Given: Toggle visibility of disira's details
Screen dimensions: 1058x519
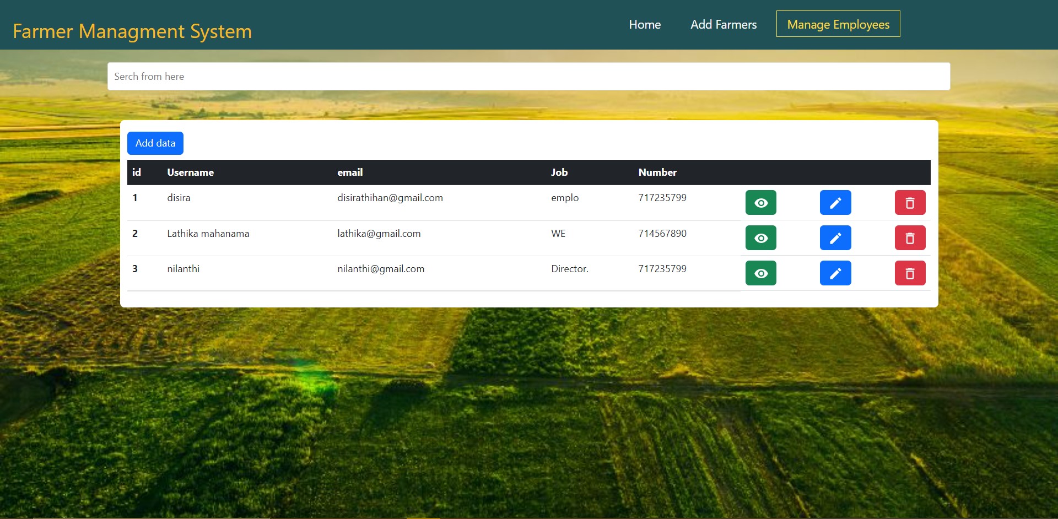Looking at the screenshot, I should point(761,202).
